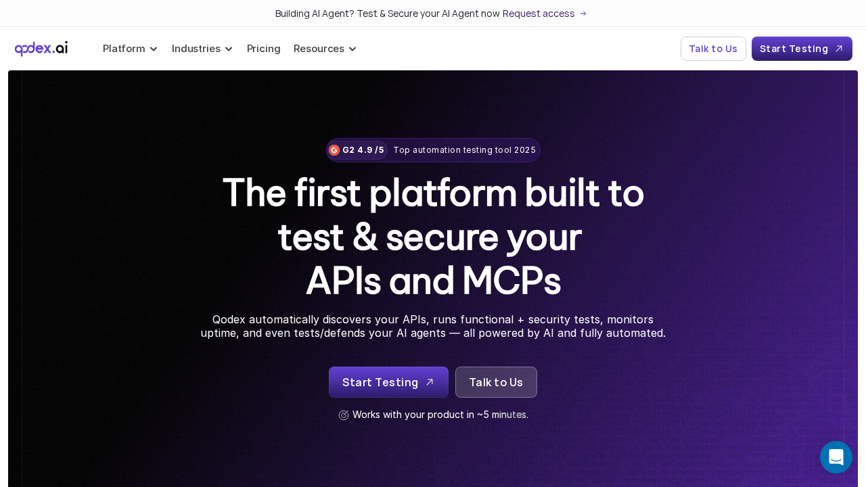Expand the Resources dropdown chevron
Image resolution: width=866 pixels, height=487 pixels.
tap(352, 49)
